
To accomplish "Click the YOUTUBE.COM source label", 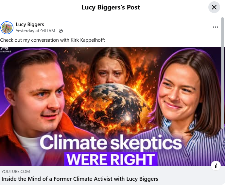I will coord(16,171).
